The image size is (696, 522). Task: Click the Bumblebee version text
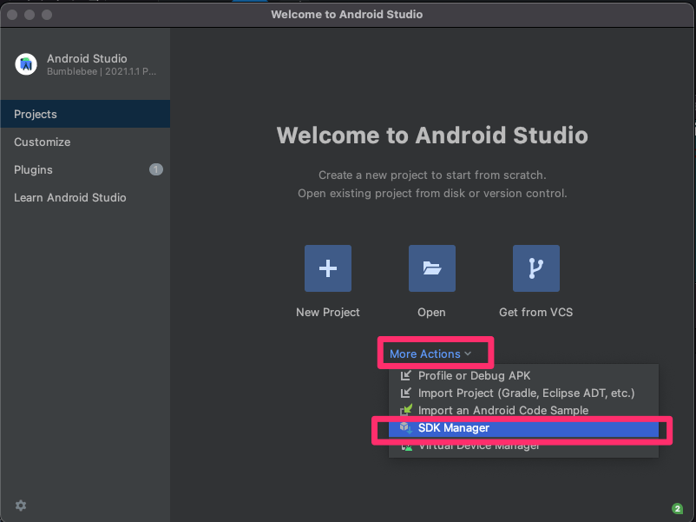pos(102,71)
